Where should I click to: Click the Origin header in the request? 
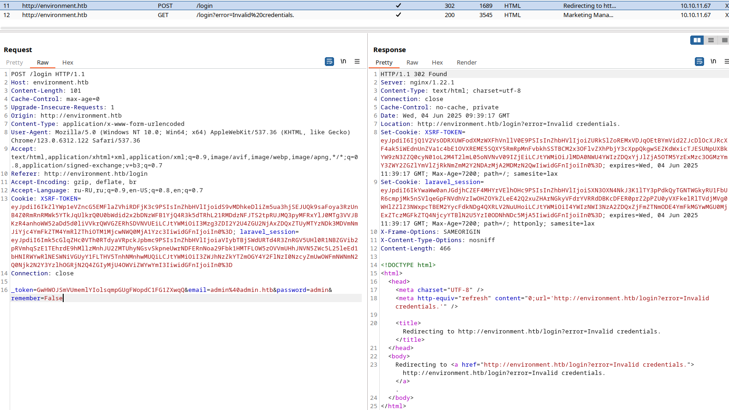pyautogui.click(x=66, y=115)
